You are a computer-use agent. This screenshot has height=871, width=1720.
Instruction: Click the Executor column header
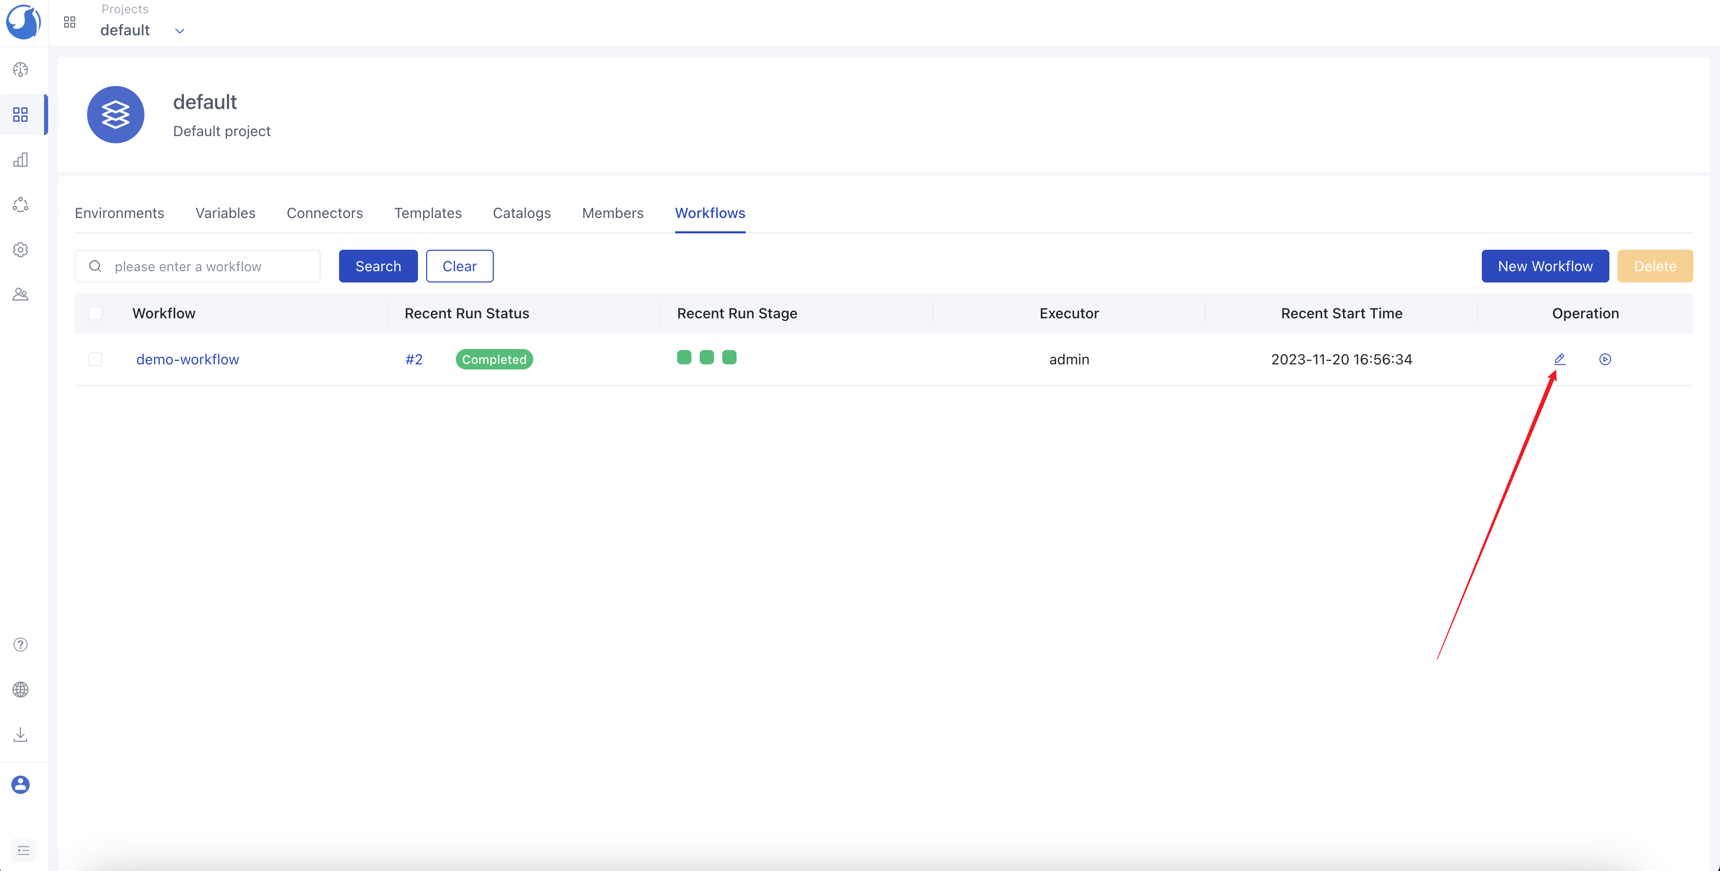tap(1069, 314)
